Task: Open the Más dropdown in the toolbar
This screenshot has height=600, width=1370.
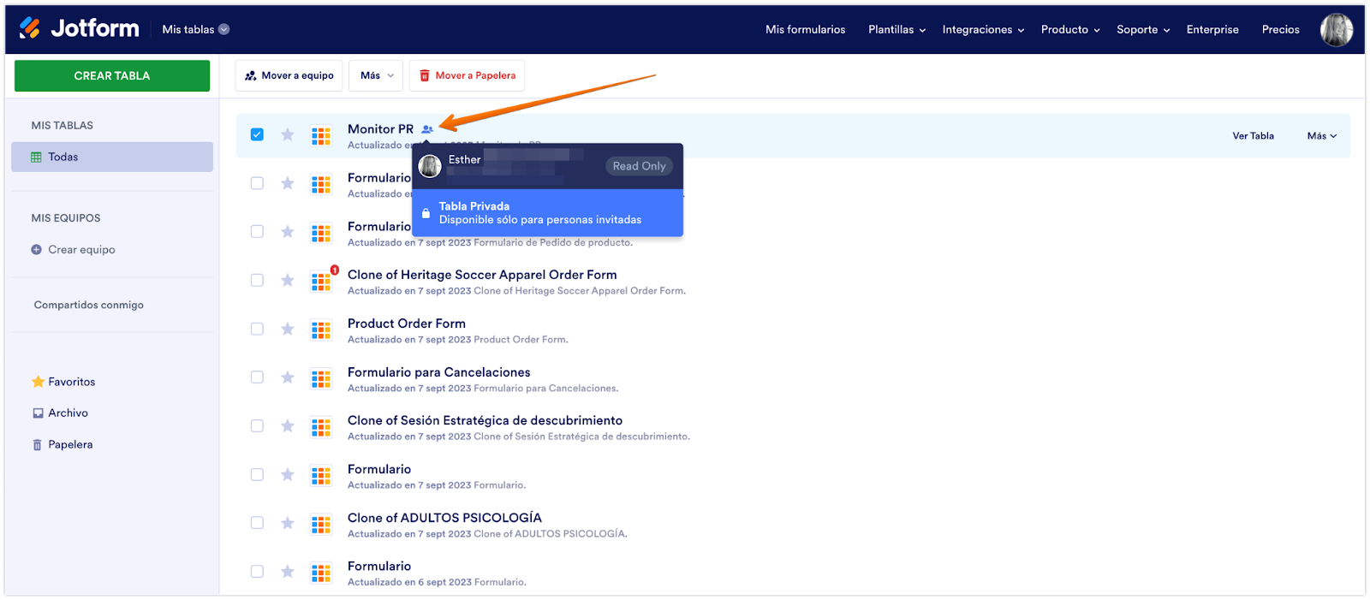Action: (377, 75)
